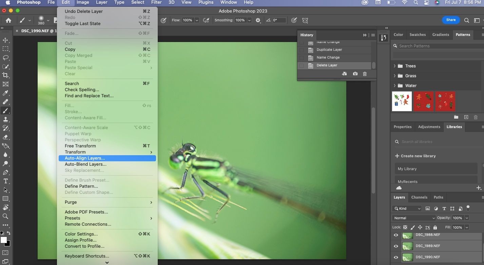Screen dimensions: 484x265
Task: Select the Hand tool
Action: (x=5, y=207)
